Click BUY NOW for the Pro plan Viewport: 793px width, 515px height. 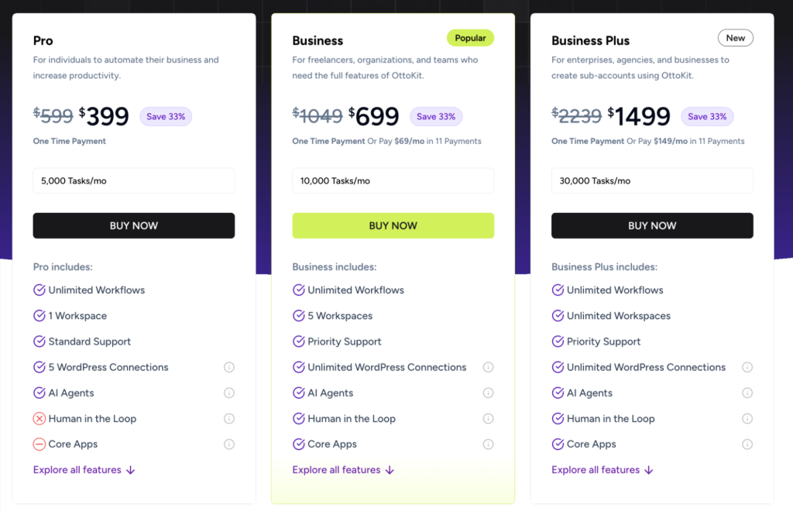click(x=134, y=225)
